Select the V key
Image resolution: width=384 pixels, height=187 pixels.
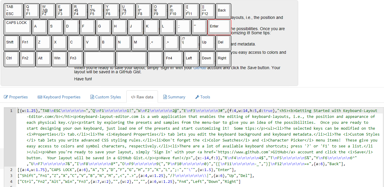92,43
